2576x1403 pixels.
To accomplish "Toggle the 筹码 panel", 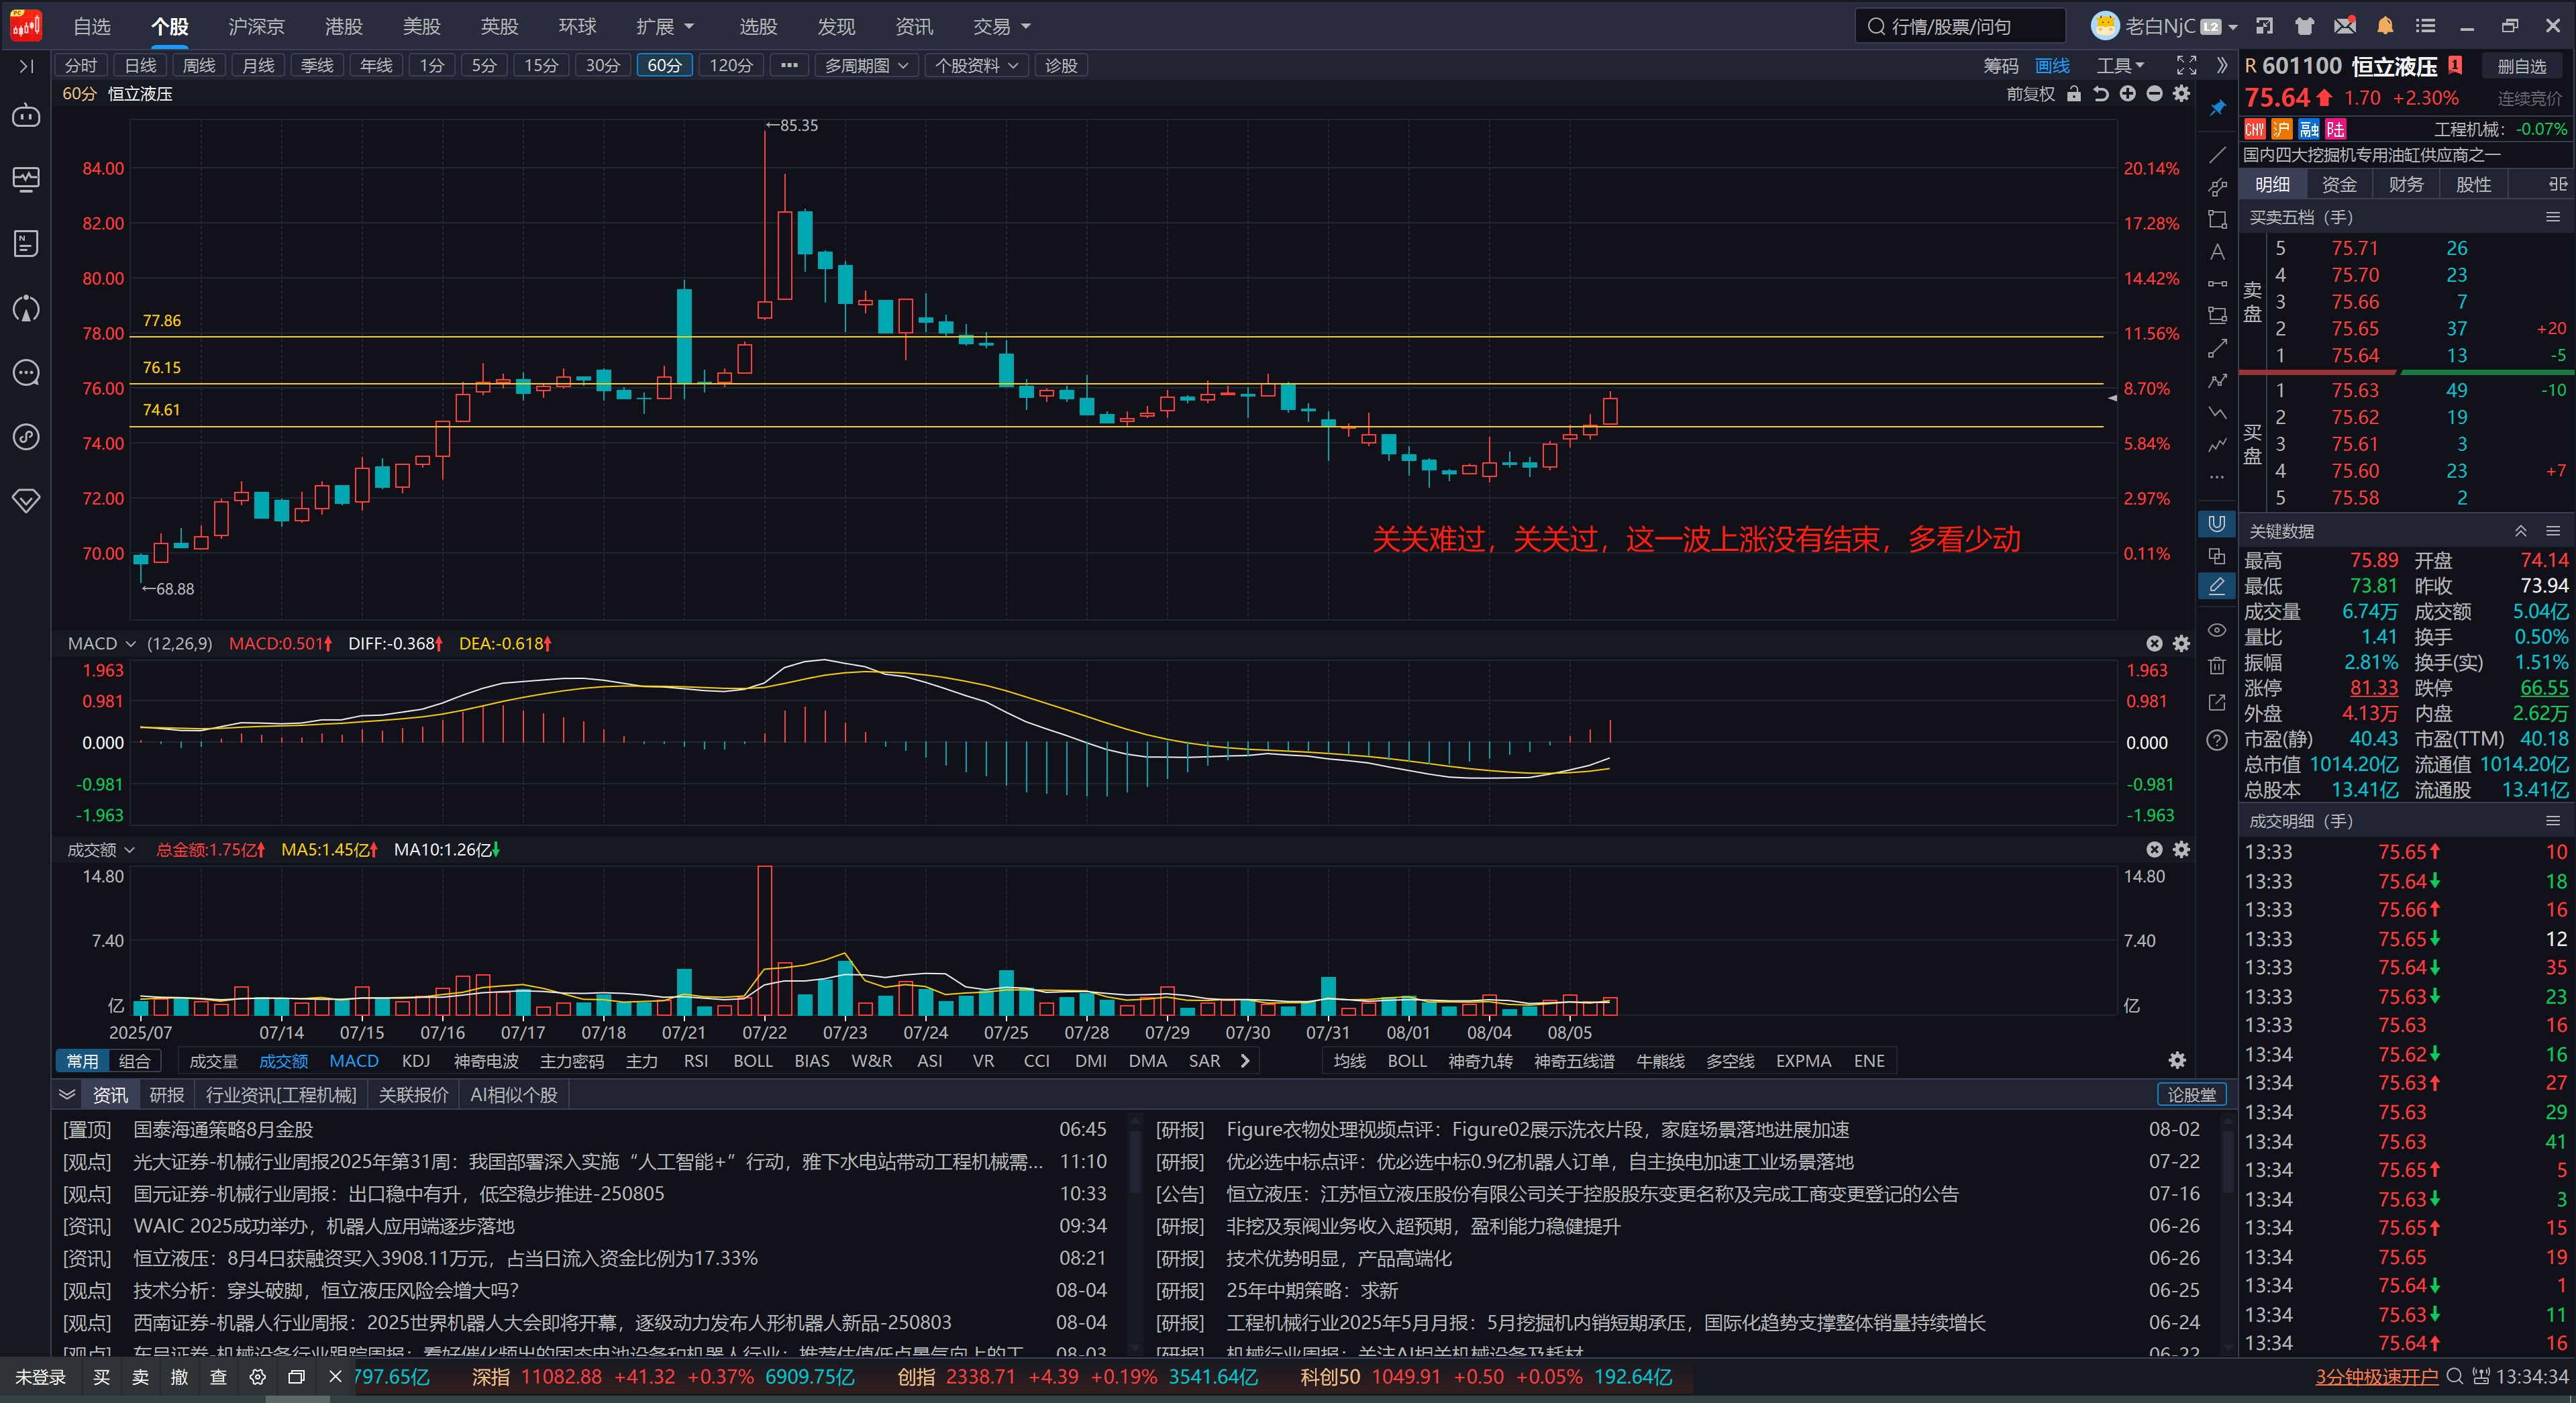I will coord(2001,66).
